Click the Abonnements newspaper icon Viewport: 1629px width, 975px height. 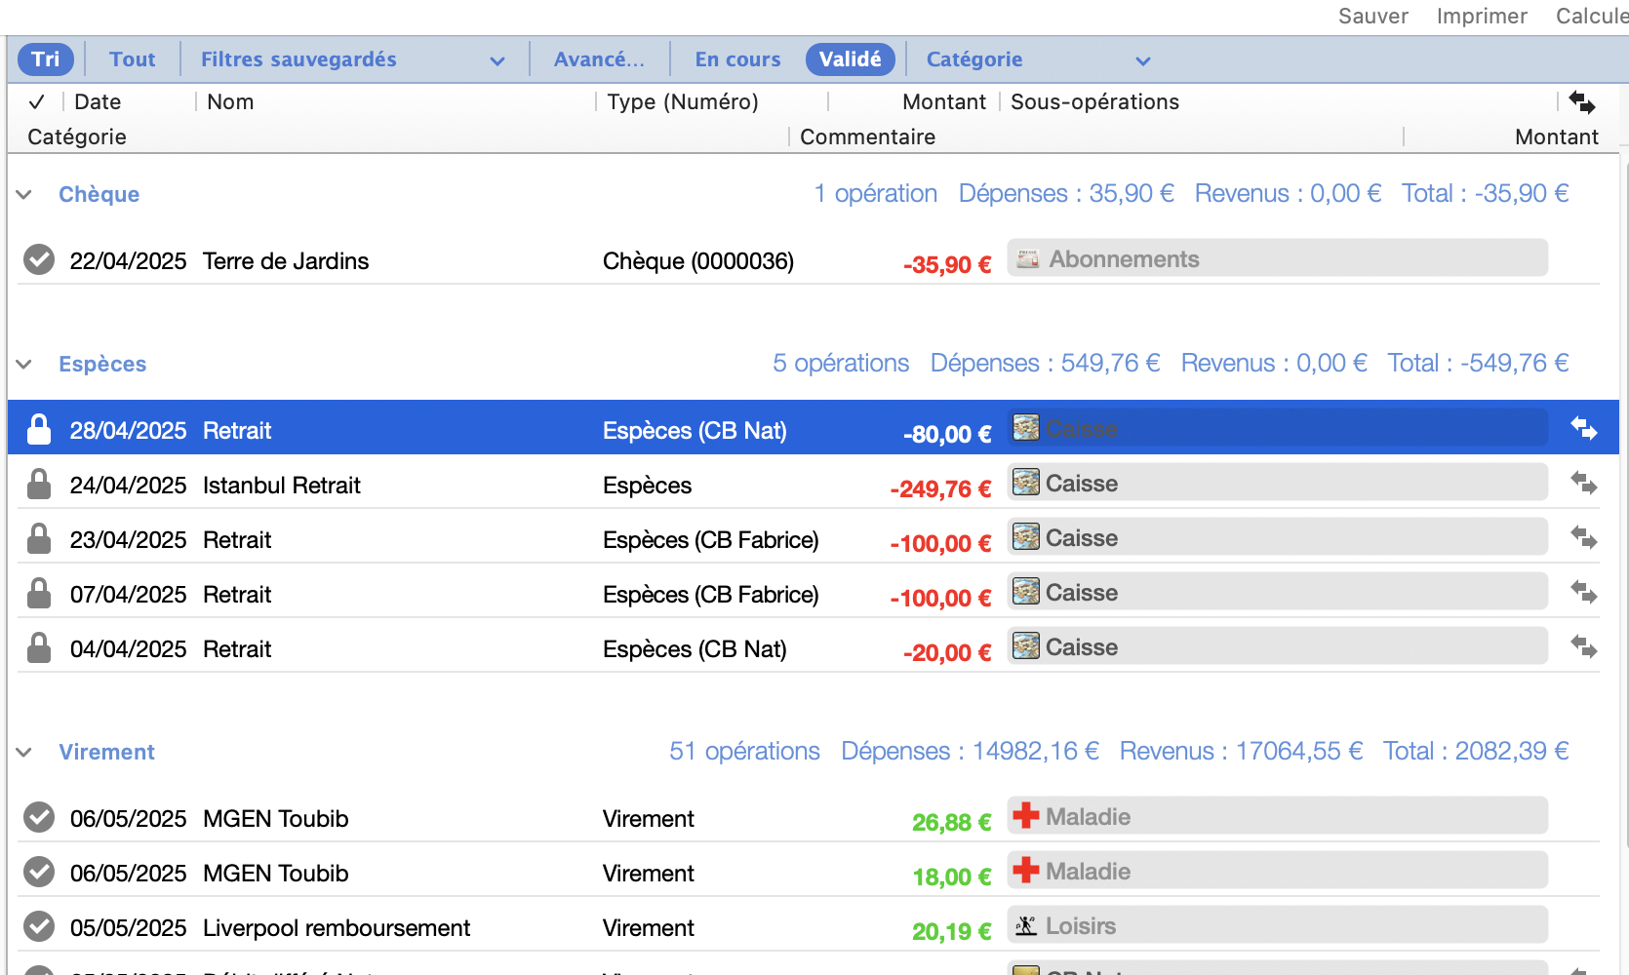tap(1027, 258)
